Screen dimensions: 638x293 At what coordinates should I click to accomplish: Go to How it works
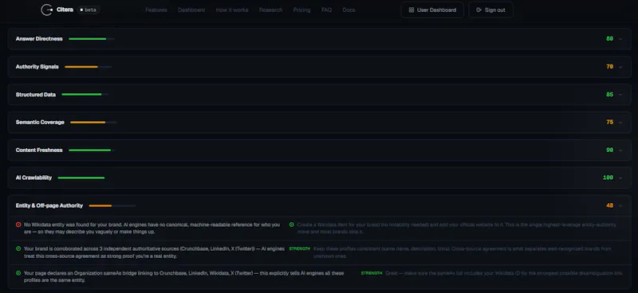coord(232,10)
